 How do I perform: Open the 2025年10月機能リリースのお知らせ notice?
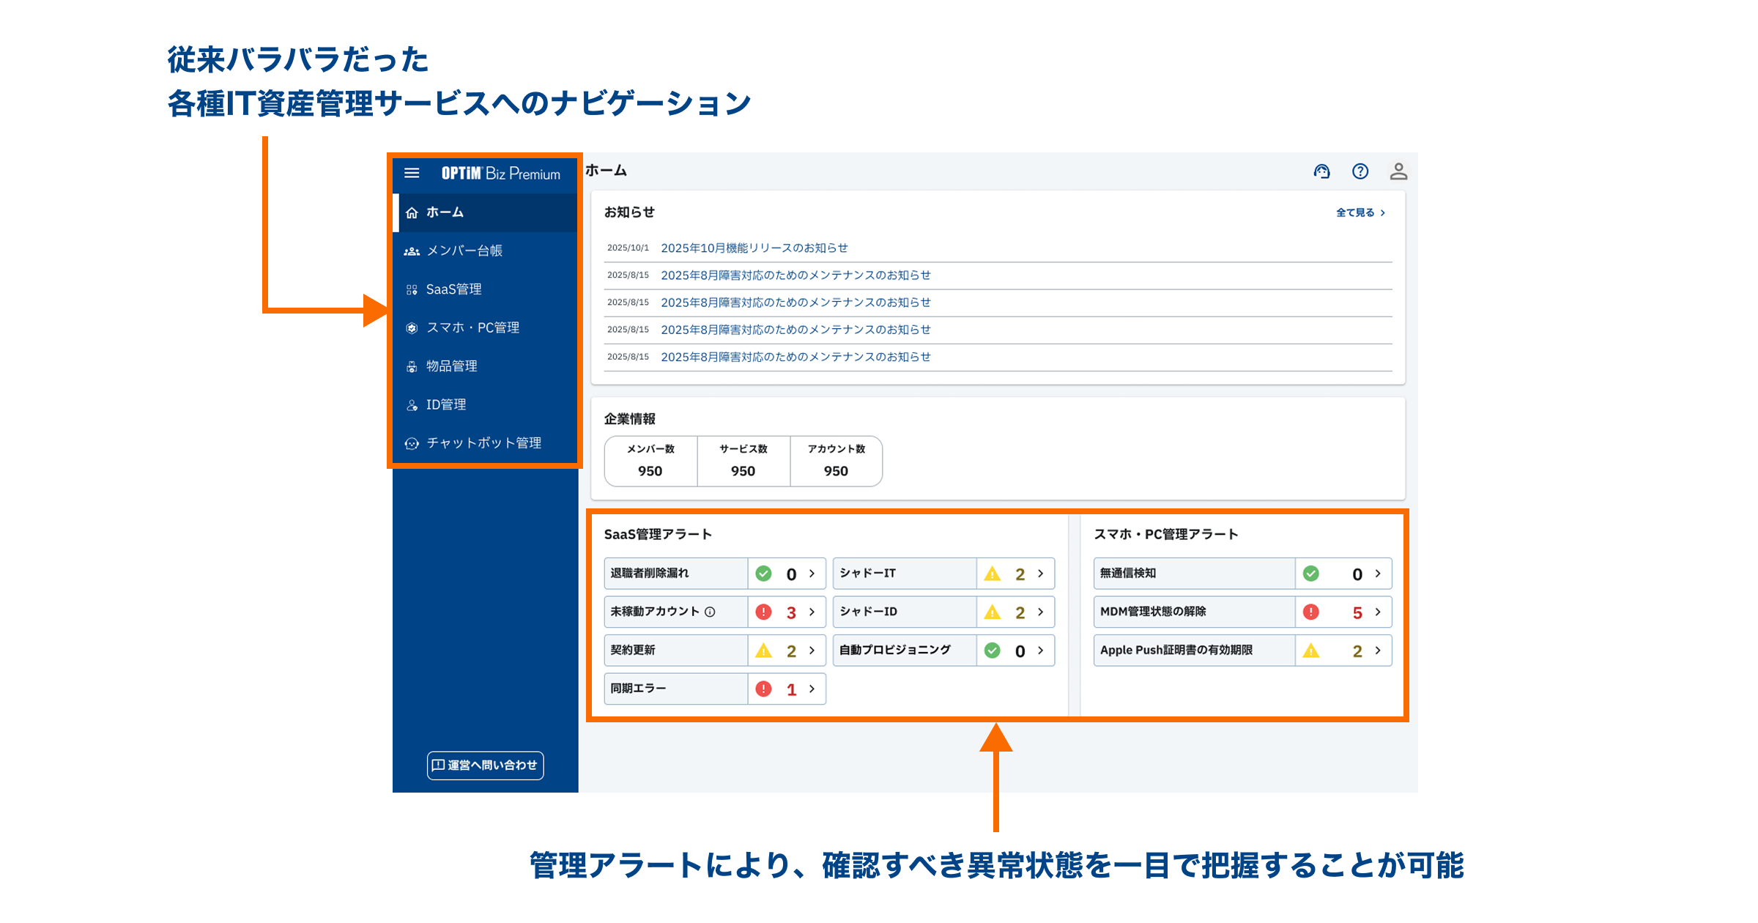(754, 248)
